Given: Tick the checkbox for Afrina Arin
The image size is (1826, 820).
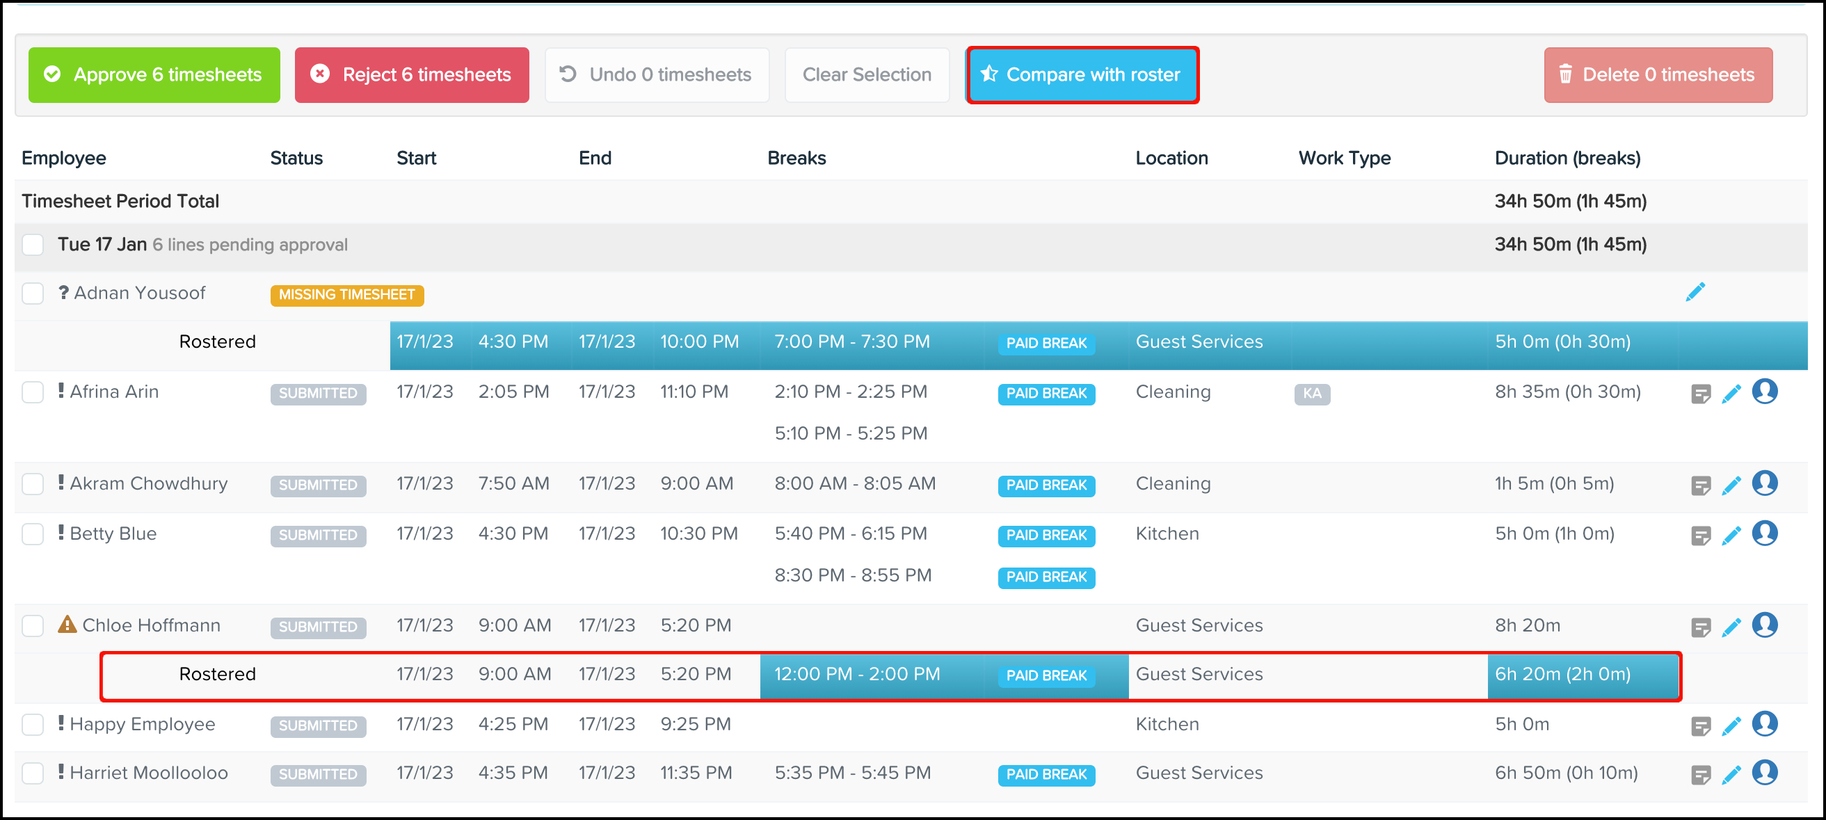Looking at the screenshot, I should (x=33, y=392).
